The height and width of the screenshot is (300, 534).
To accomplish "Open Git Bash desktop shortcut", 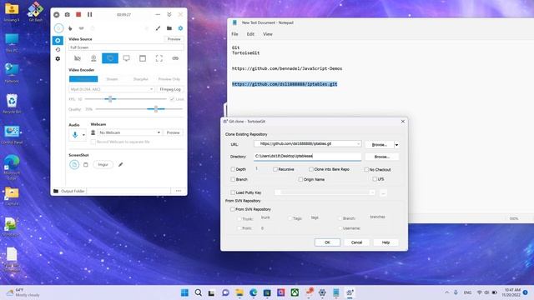I will 35,12.
